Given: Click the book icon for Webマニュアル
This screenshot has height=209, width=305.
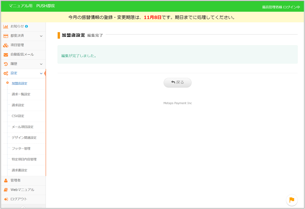Looking at the screenshot, I should 6,190.
